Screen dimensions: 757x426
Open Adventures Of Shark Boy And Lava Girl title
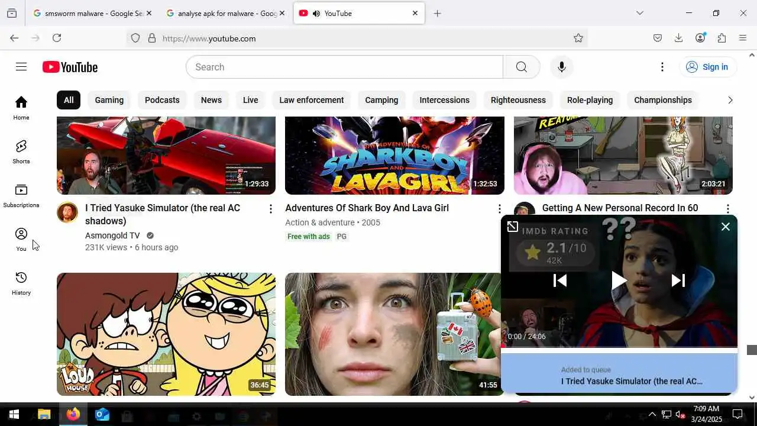367,208
